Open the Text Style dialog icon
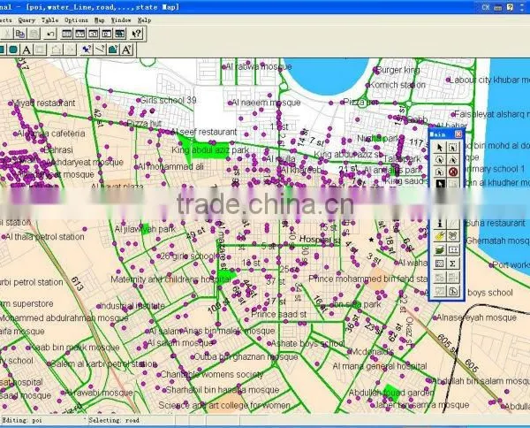Screen dimensions: 530x428 (126, 50)
